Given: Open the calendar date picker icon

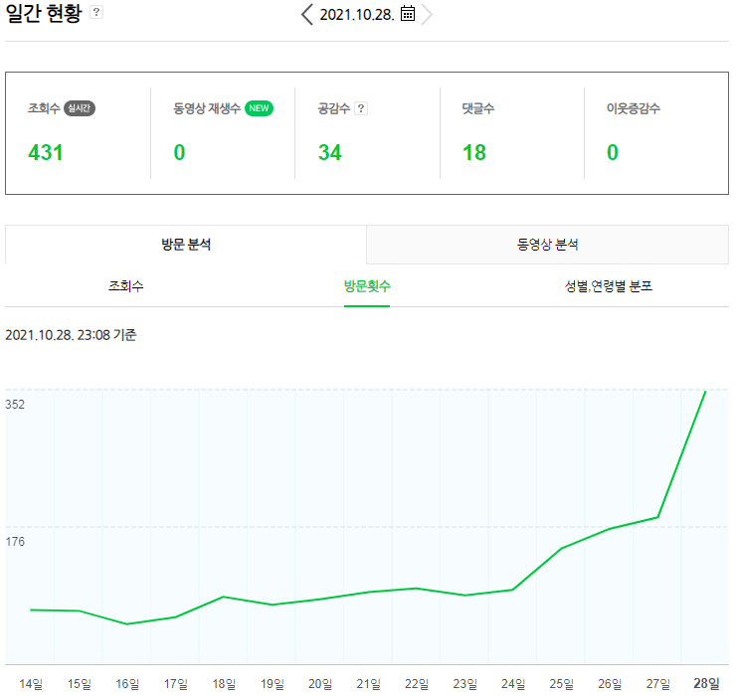Looking at the screenshot, I should tap(408, 14).
